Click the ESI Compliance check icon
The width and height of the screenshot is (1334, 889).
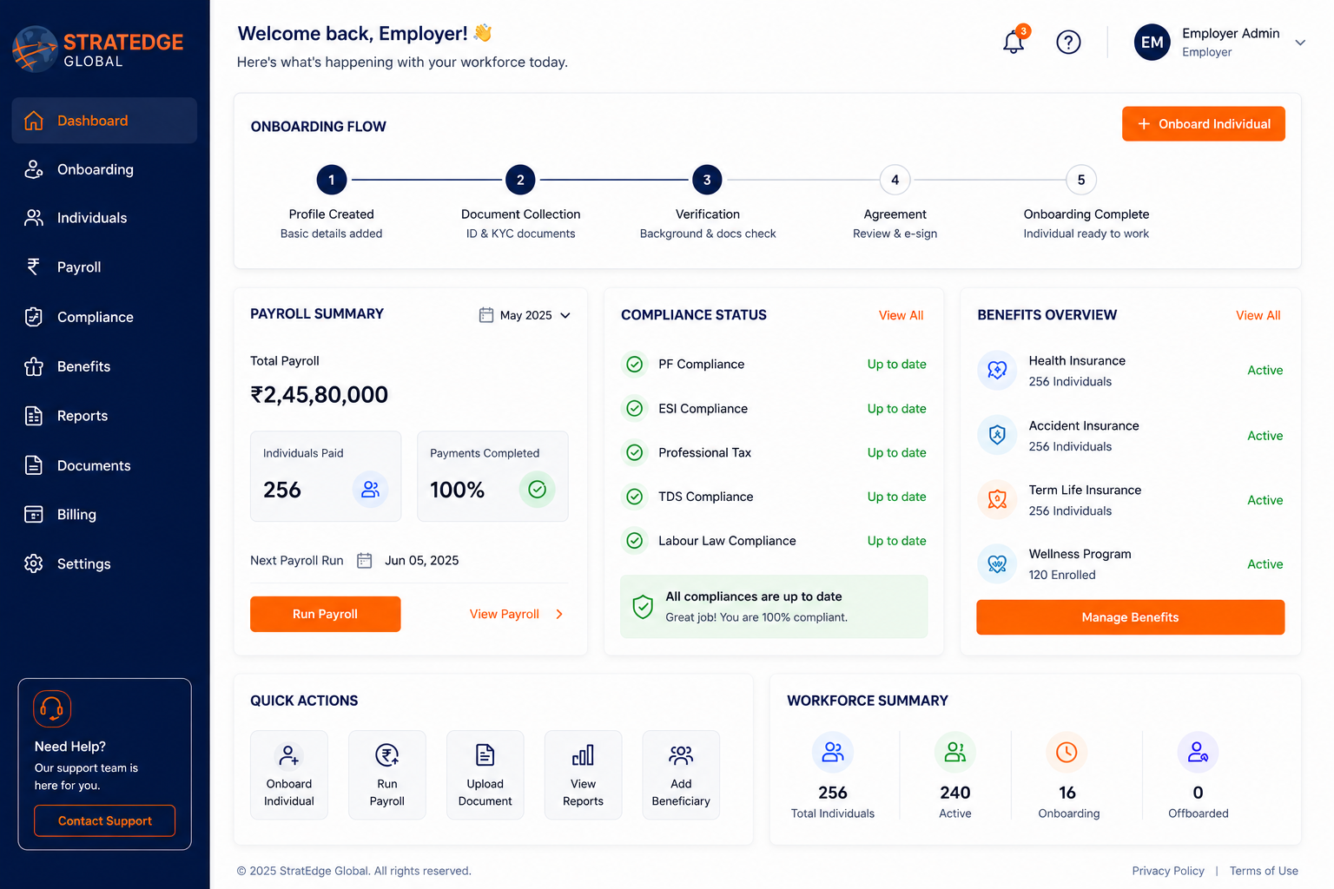pyautogui.click(x=635, y=408)
